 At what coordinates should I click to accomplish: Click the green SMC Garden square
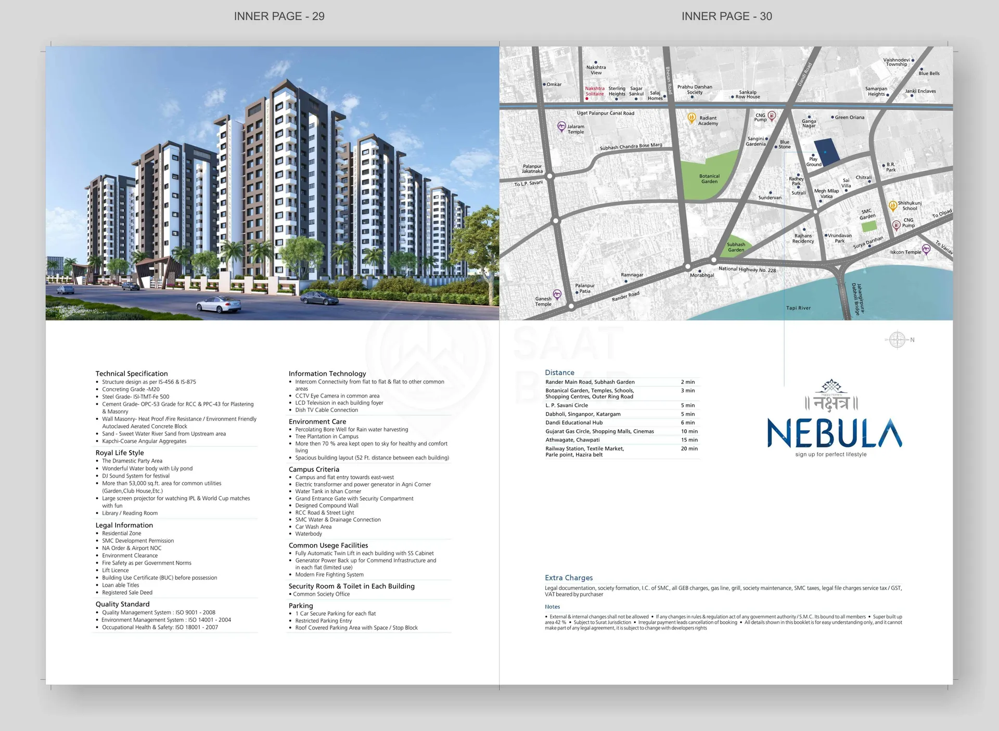(x=869, y=226)
